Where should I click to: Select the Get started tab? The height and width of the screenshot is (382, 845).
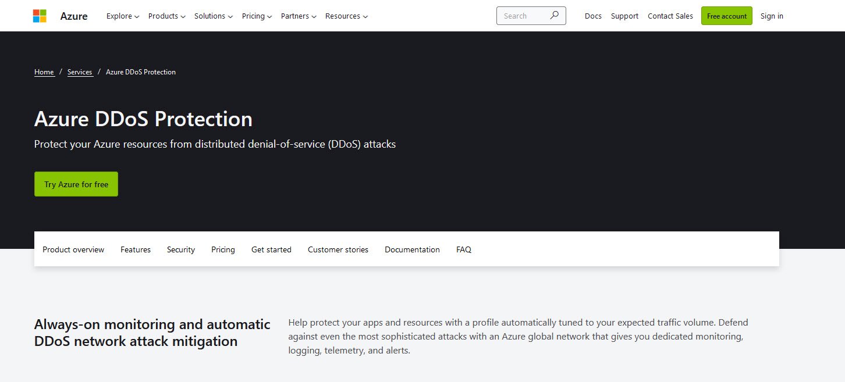point(271,249)
